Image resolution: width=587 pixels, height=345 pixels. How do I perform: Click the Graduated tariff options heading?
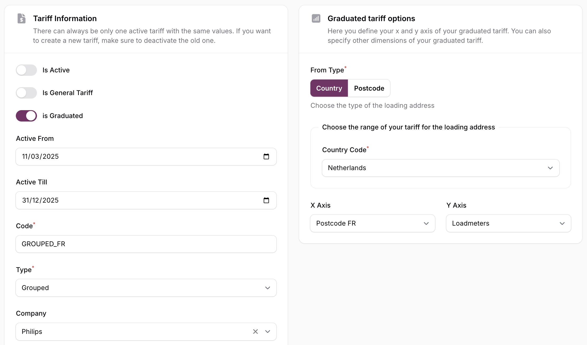click(371, 18)
